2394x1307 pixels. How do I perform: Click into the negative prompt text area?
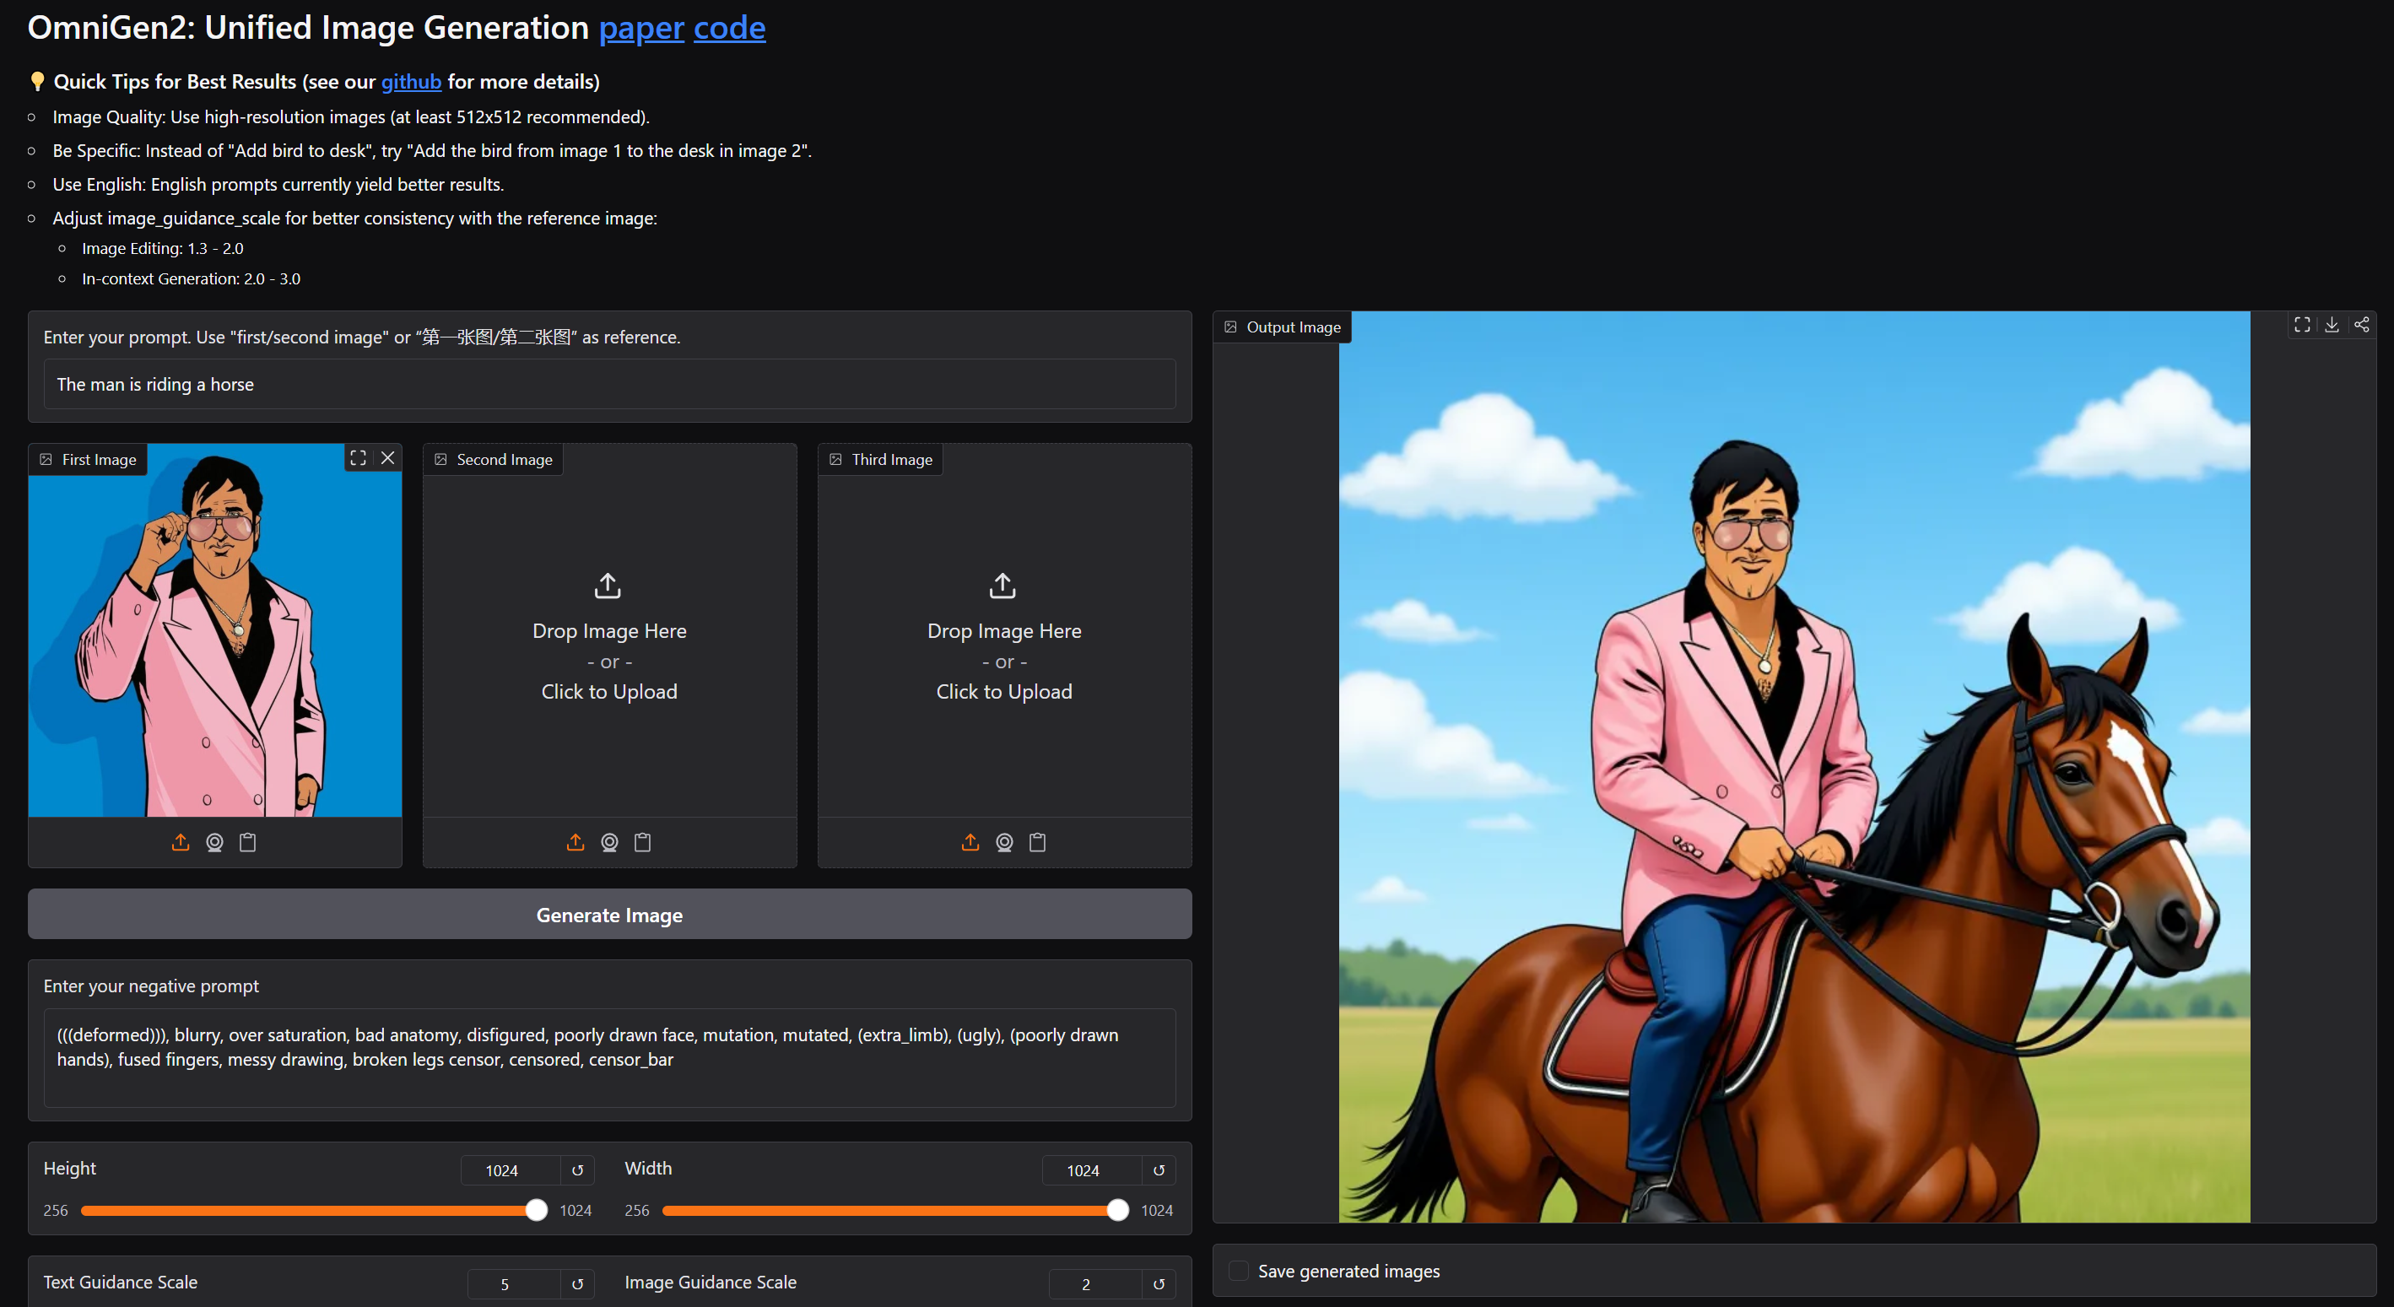[x=609, y=1058]
